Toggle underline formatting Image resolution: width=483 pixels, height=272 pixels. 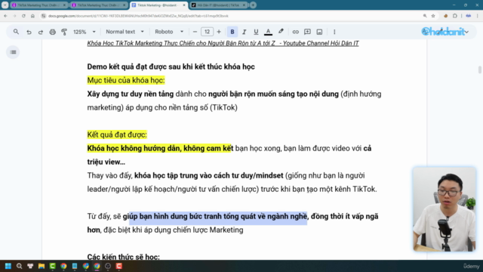click(x=256, y=32)
